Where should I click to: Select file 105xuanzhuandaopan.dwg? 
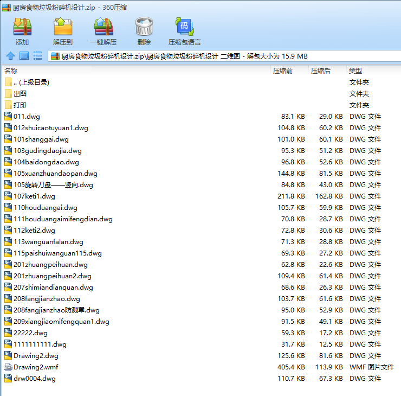(55, 173)
